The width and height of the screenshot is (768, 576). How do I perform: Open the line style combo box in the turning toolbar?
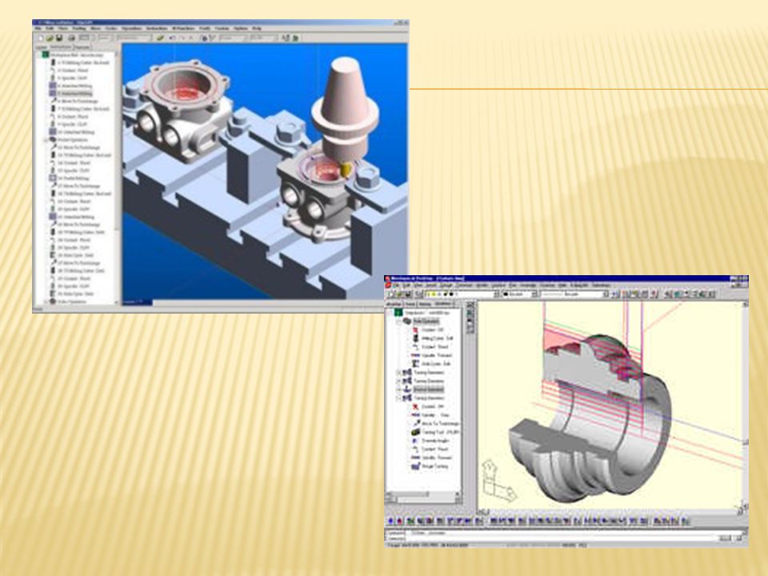coord(574,294)
